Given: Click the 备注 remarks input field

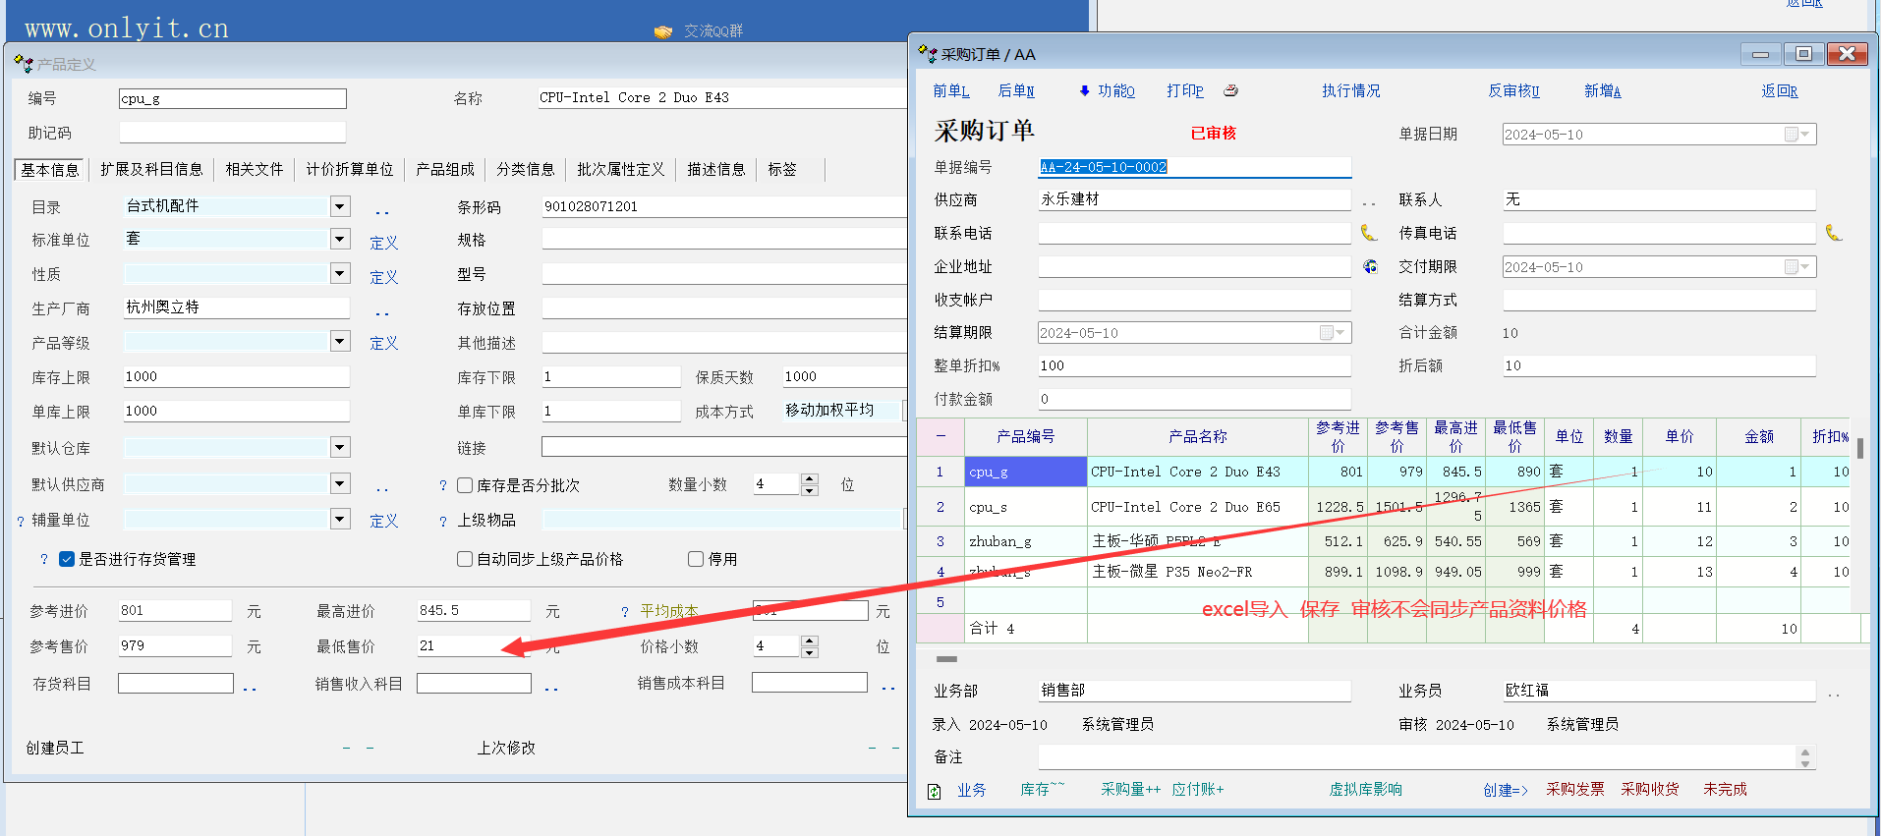Looking at the screenshot, I should pyautogui.click(x=1415, y=756).
